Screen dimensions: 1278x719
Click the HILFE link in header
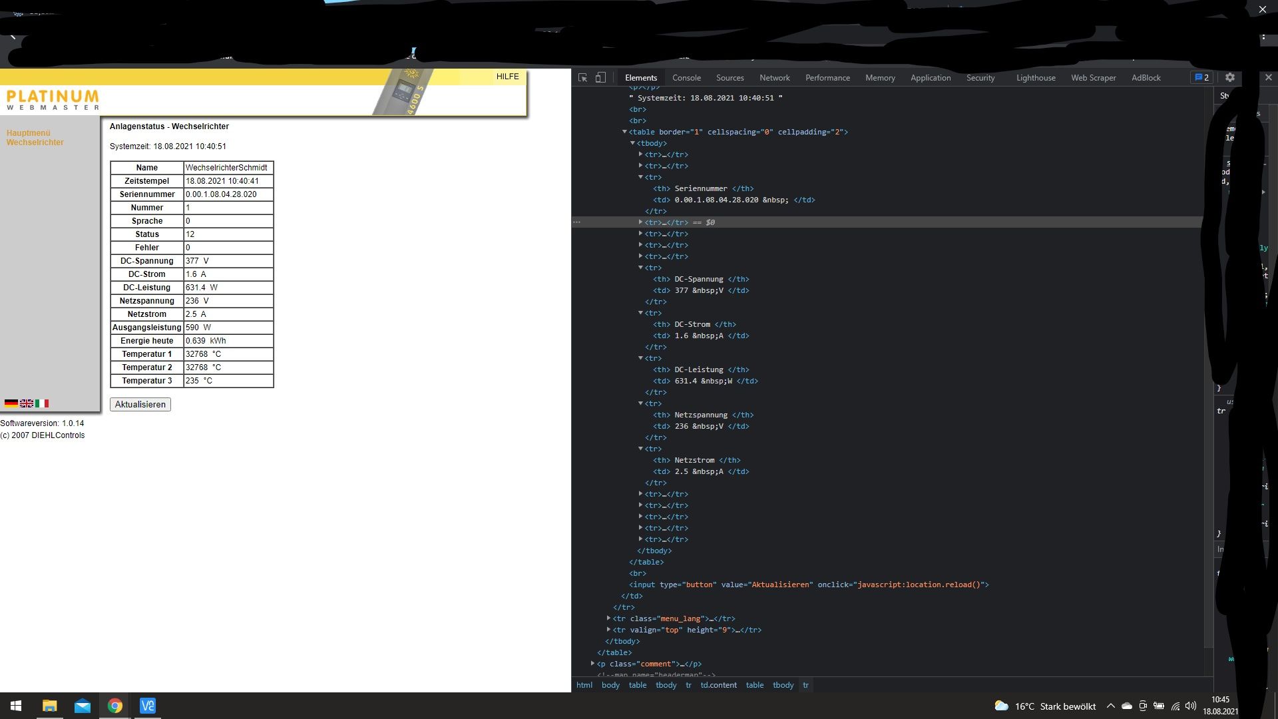tap(507, 77)
